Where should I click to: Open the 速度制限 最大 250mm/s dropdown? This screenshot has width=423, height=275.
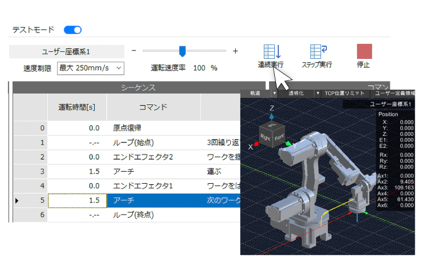tap(91, 68)
